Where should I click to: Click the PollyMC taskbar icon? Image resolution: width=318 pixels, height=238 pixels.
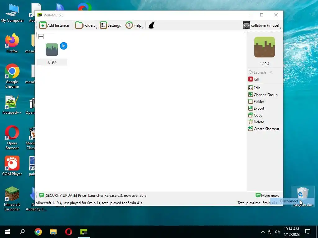(x=84, y=232)
